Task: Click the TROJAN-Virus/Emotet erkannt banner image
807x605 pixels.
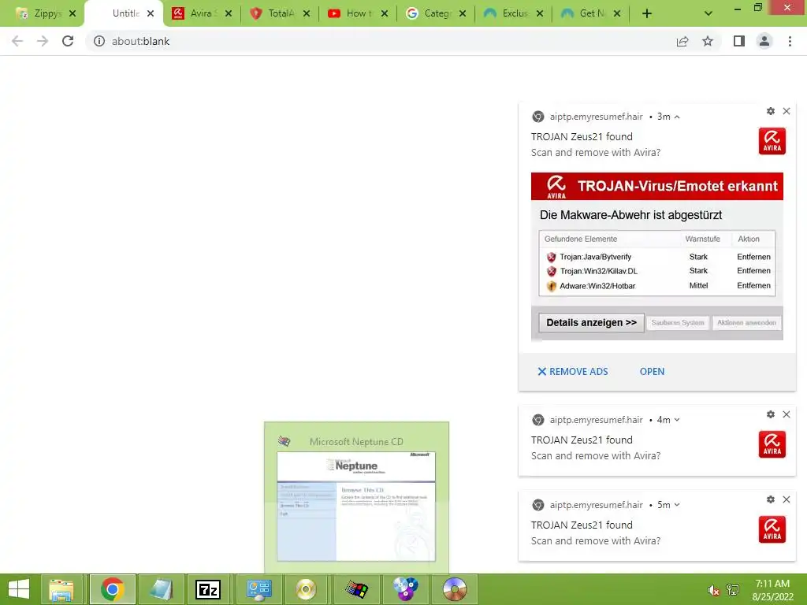Action: [657, 186]
